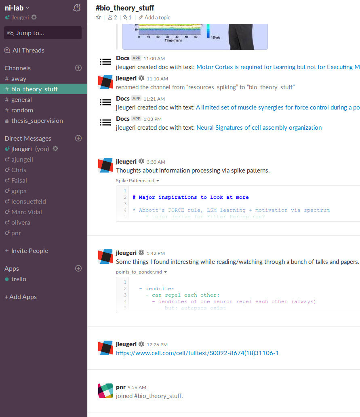This screenshot has height=417, width=360.
Task: Click status badge next to jleugeri at 12:26 PM
Action: (x=141, y=344)
